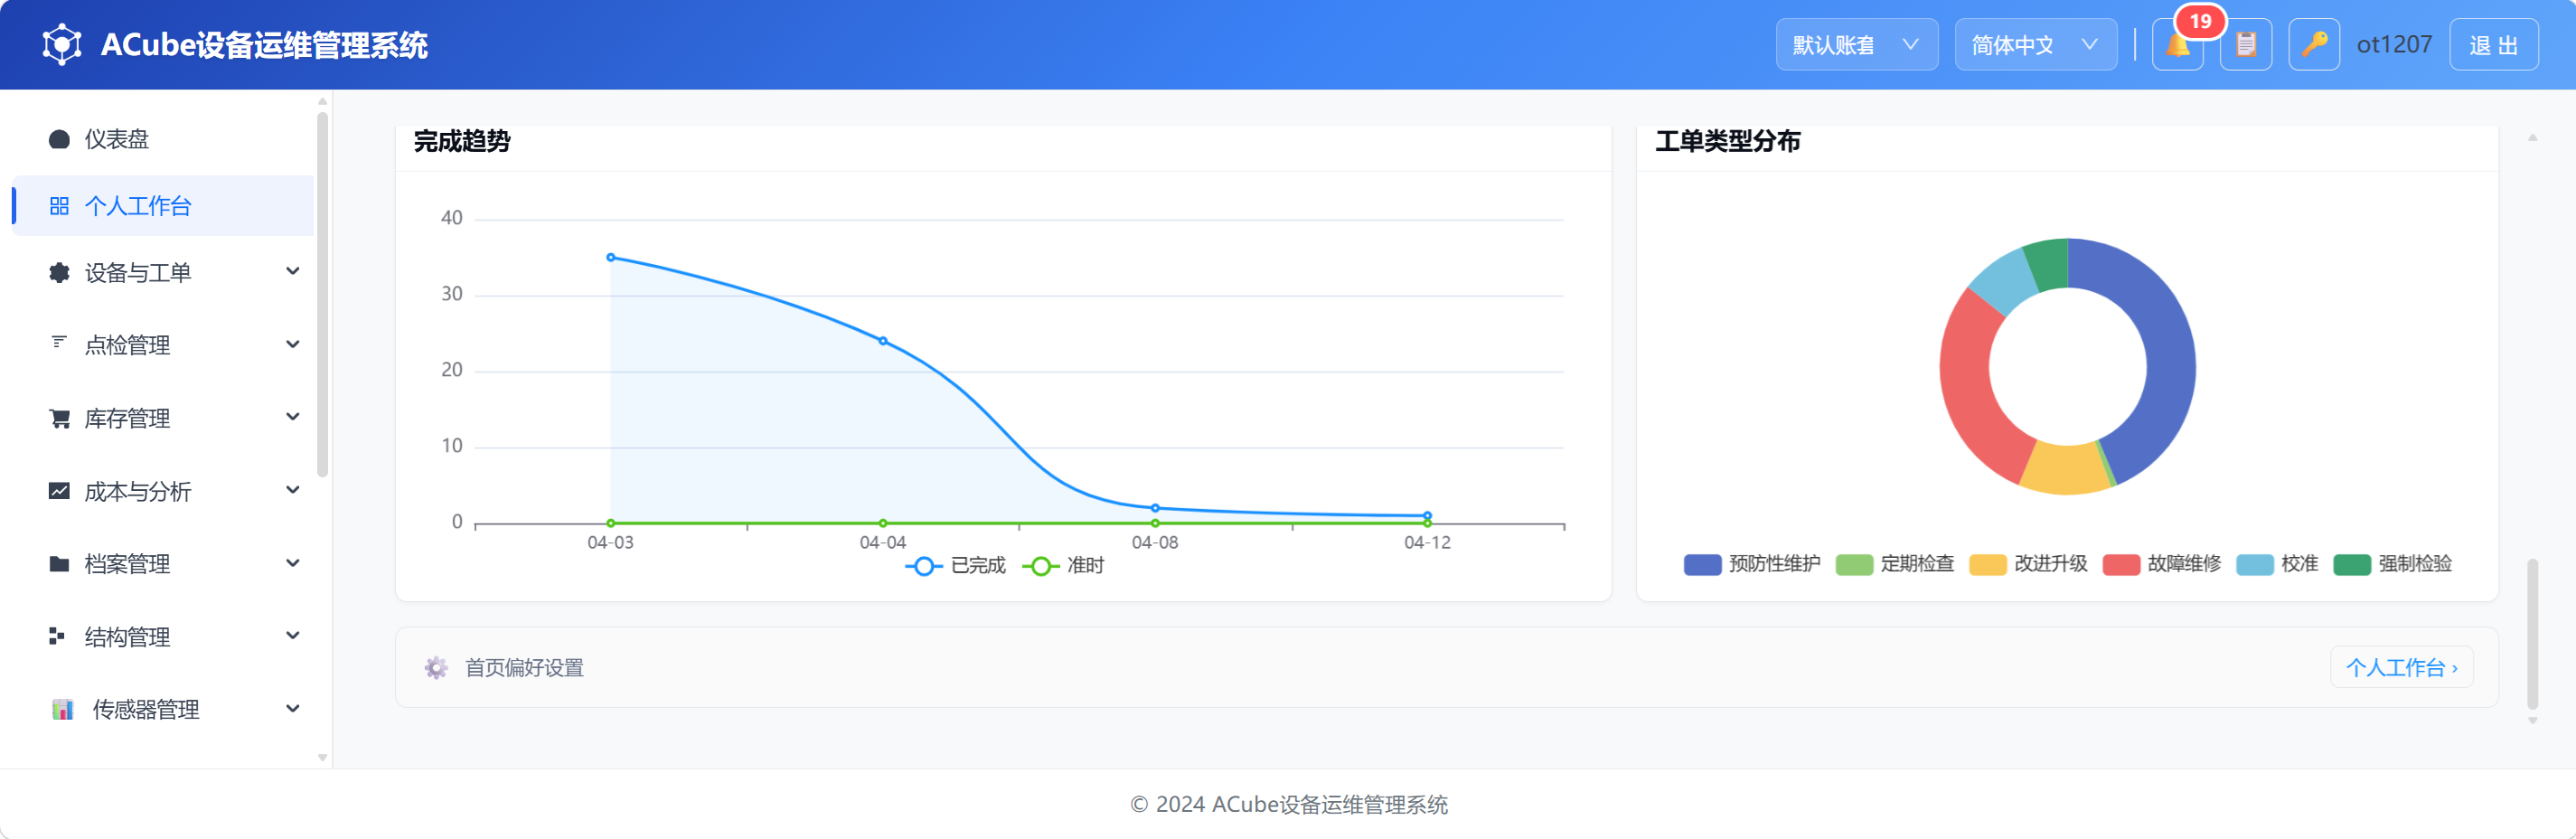This screenshot has height=839, width=2576.
Task: Toggle the 准时 series in chart legend
Action: point(1063,566)
